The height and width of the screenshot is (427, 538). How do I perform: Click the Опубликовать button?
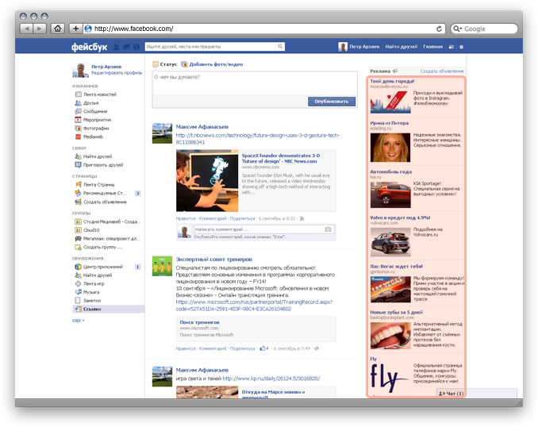click(332, 102)
